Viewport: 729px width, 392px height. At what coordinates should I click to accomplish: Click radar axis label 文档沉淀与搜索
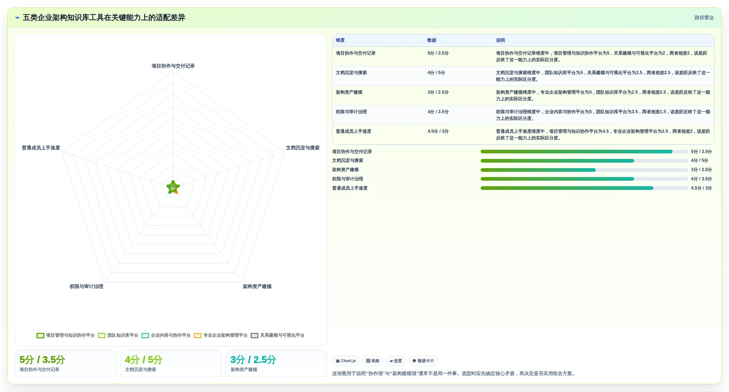pos(303,148)
